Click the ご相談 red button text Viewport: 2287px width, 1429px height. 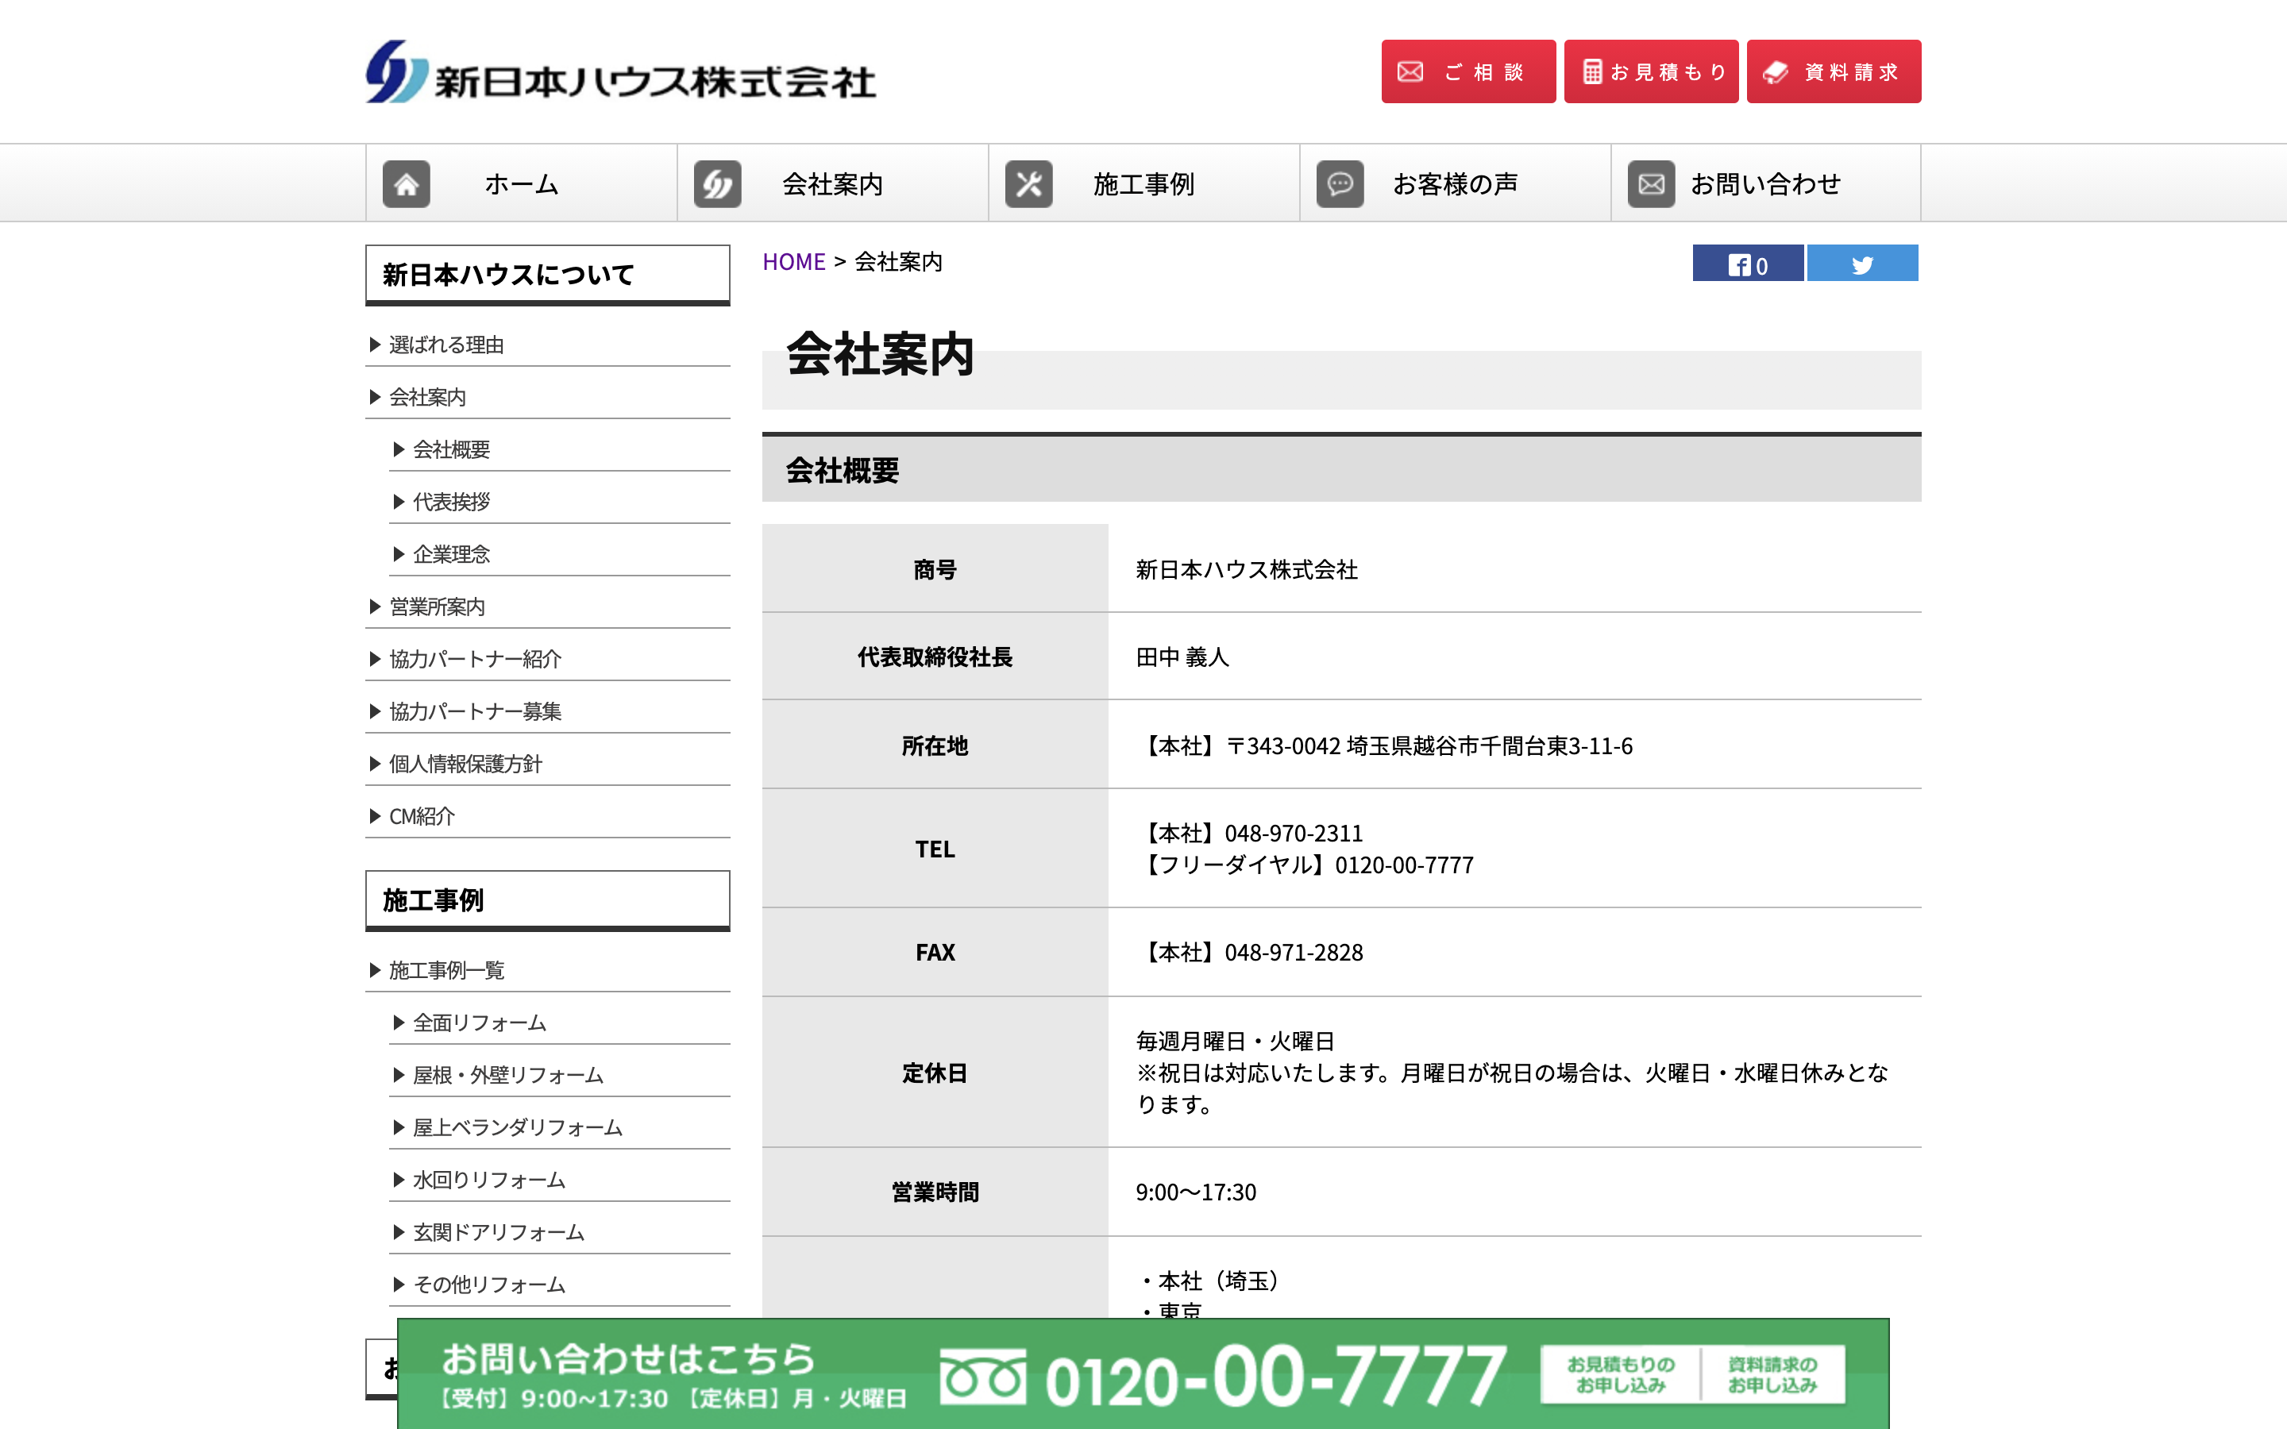tap(1485, 71)
